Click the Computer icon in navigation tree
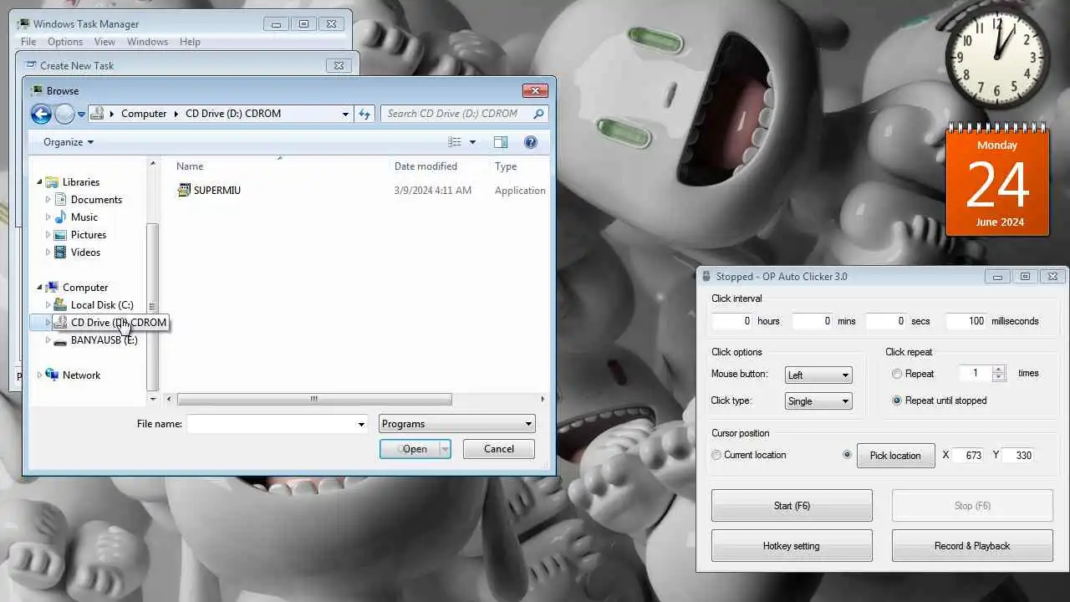Screen dimensions: 1070x602 tap(53, 287)
